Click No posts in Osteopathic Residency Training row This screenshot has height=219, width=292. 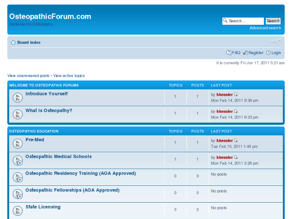click(219, 174)
